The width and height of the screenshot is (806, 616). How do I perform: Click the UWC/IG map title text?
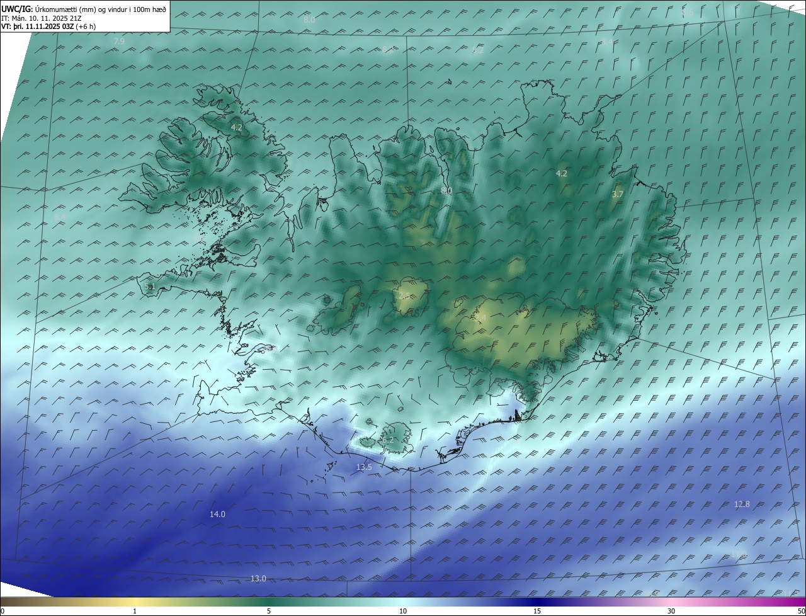(x=84, y=9)
